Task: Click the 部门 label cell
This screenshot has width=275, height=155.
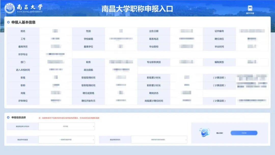Action: (23, 62)
